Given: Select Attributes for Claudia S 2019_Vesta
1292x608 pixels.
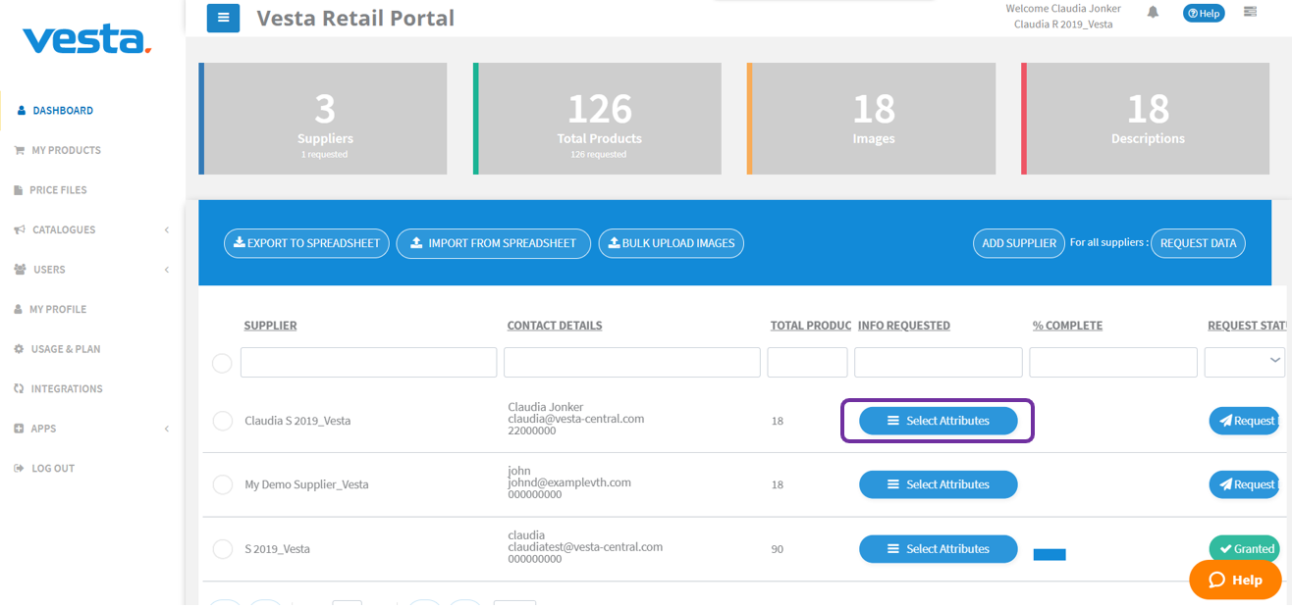Looking at the screenshot, I should pos(938,421).
